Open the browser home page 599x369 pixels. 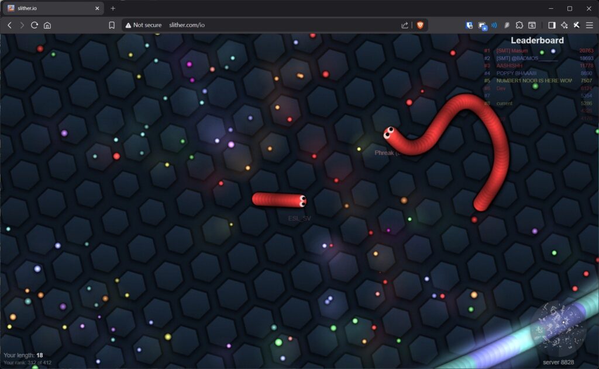point(47,25)
